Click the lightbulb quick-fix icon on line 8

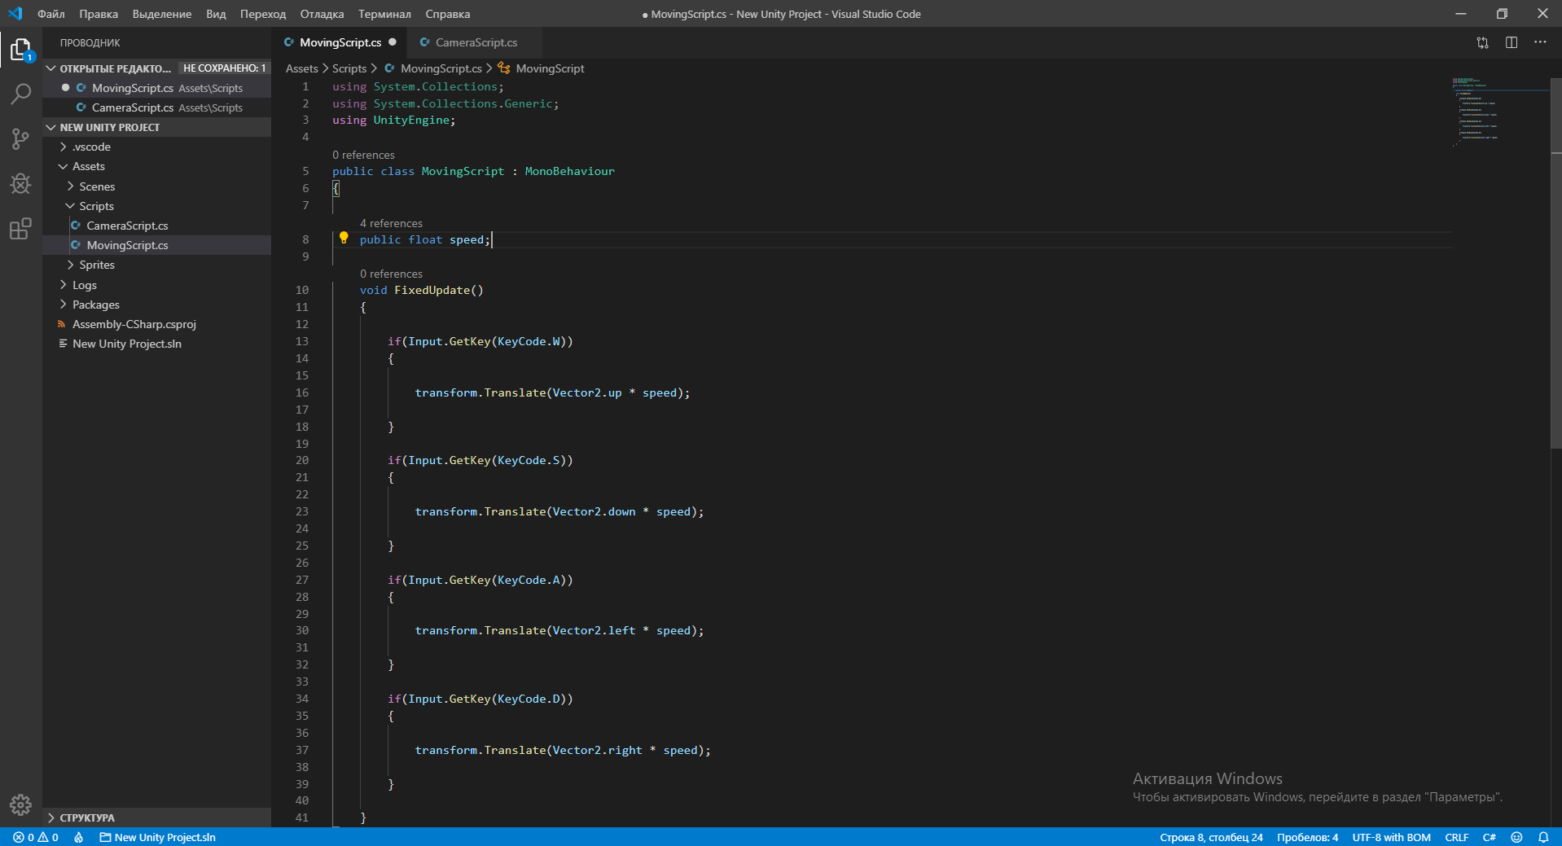coord(344,239)
